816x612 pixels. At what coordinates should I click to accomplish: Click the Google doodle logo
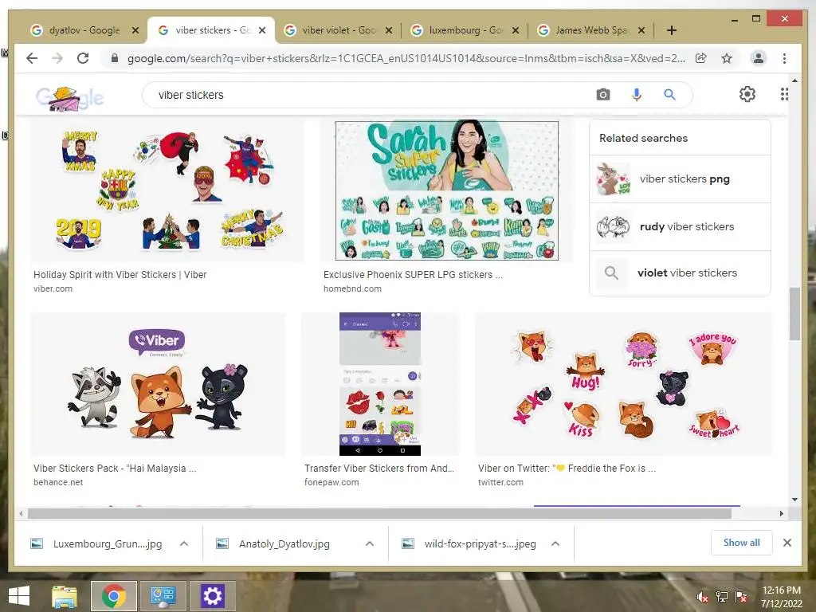70,97
